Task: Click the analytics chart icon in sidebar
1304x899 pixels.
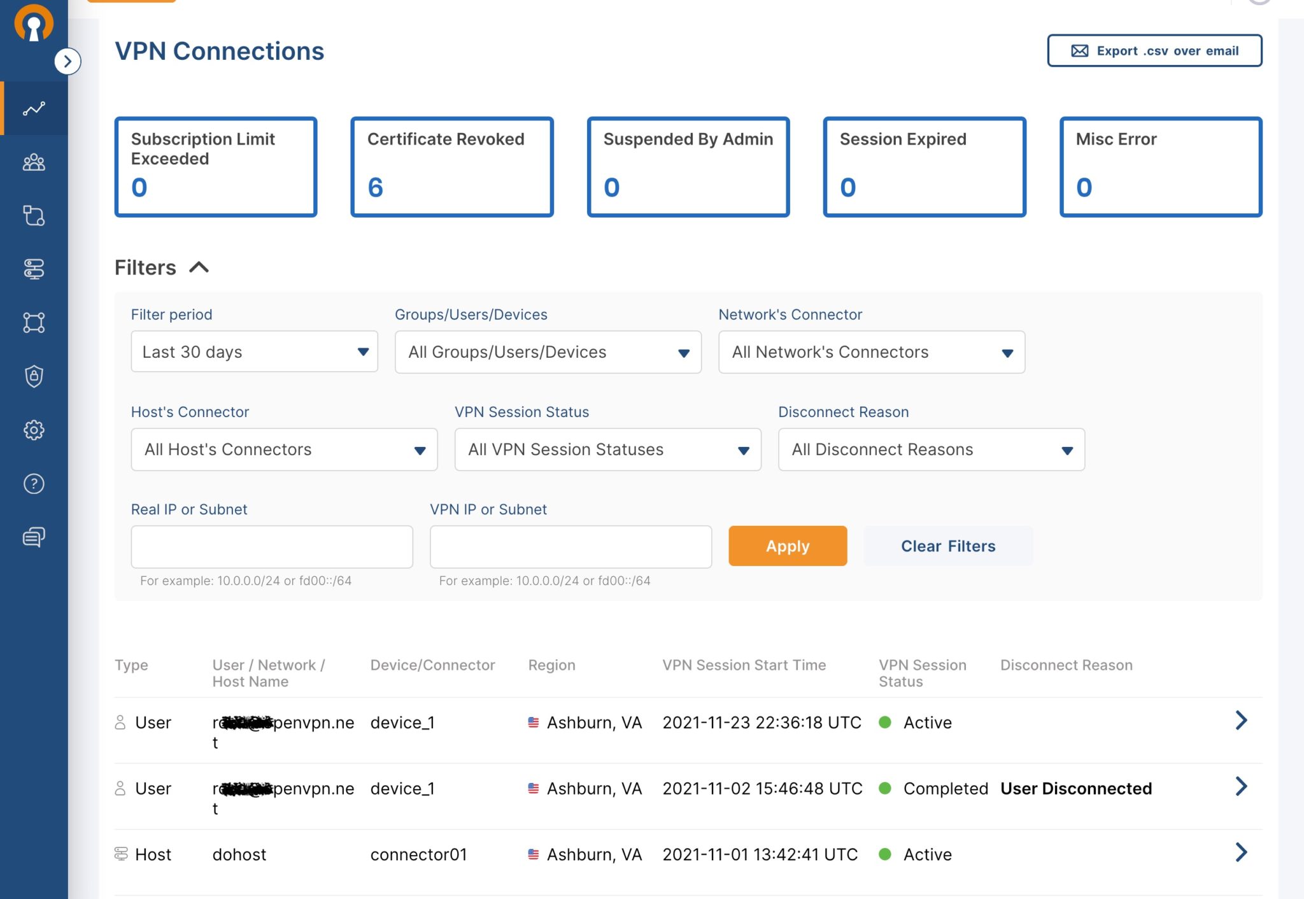Action: 32,108
